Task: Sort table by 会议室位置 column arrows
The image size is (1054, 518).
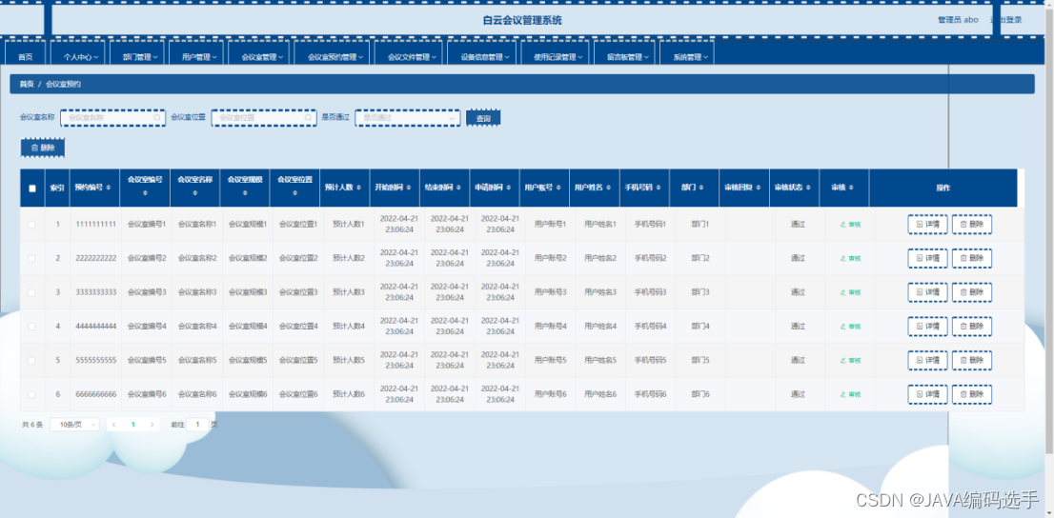Action: pos(295,193)
